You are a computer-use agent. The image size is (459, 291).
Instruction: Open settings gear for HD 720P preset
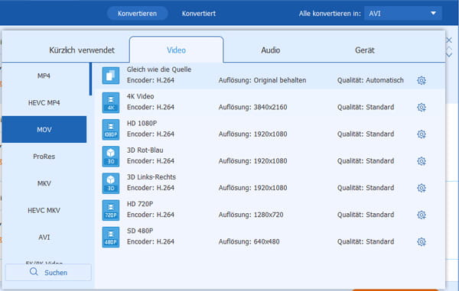[422, 215]
